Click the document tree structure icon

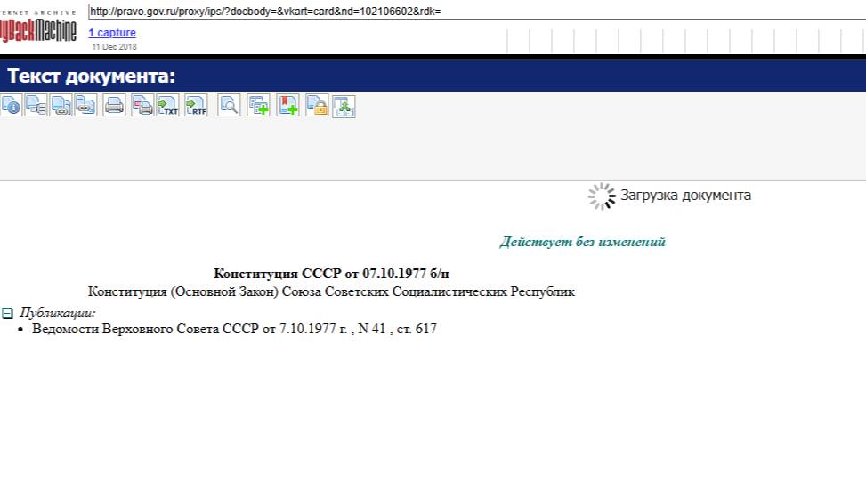344,107
